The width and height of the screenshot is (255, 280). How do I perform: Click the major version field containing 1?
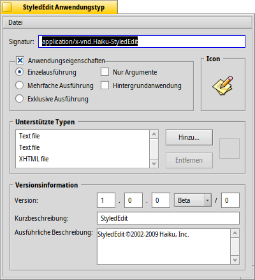pos(106,200)
